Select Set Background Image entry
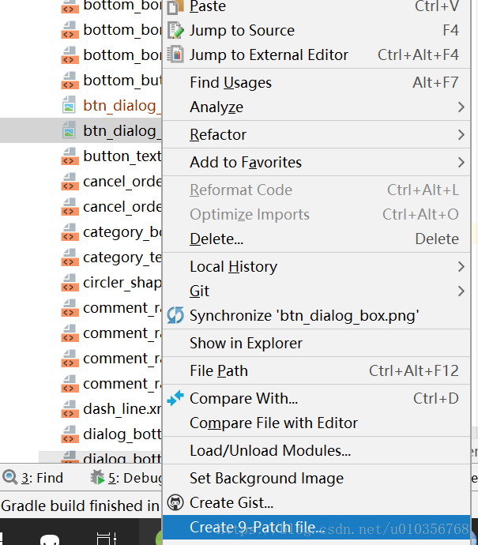Image resolution: width=478 pixels, height=545 pixels. (316, 479)
